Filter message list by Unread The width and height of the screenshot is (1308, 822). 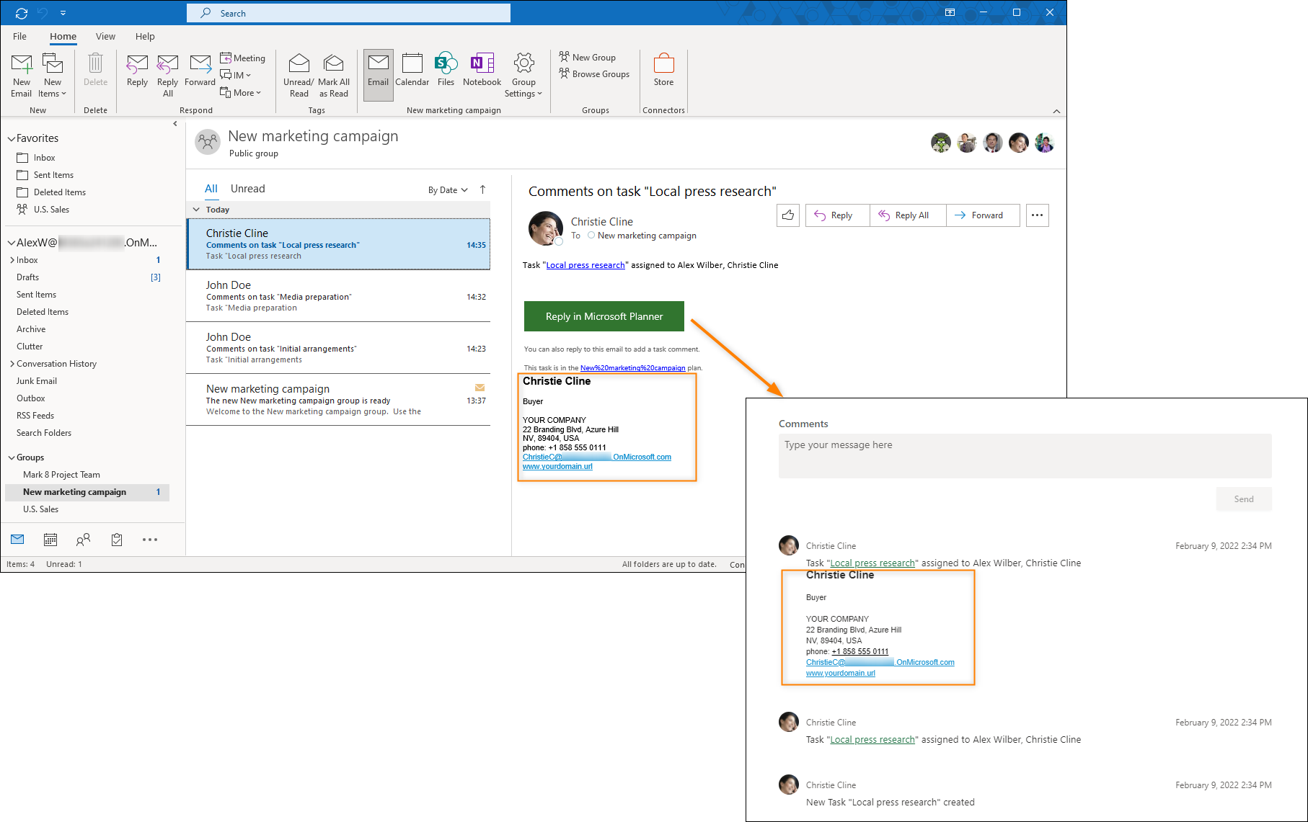248,189
